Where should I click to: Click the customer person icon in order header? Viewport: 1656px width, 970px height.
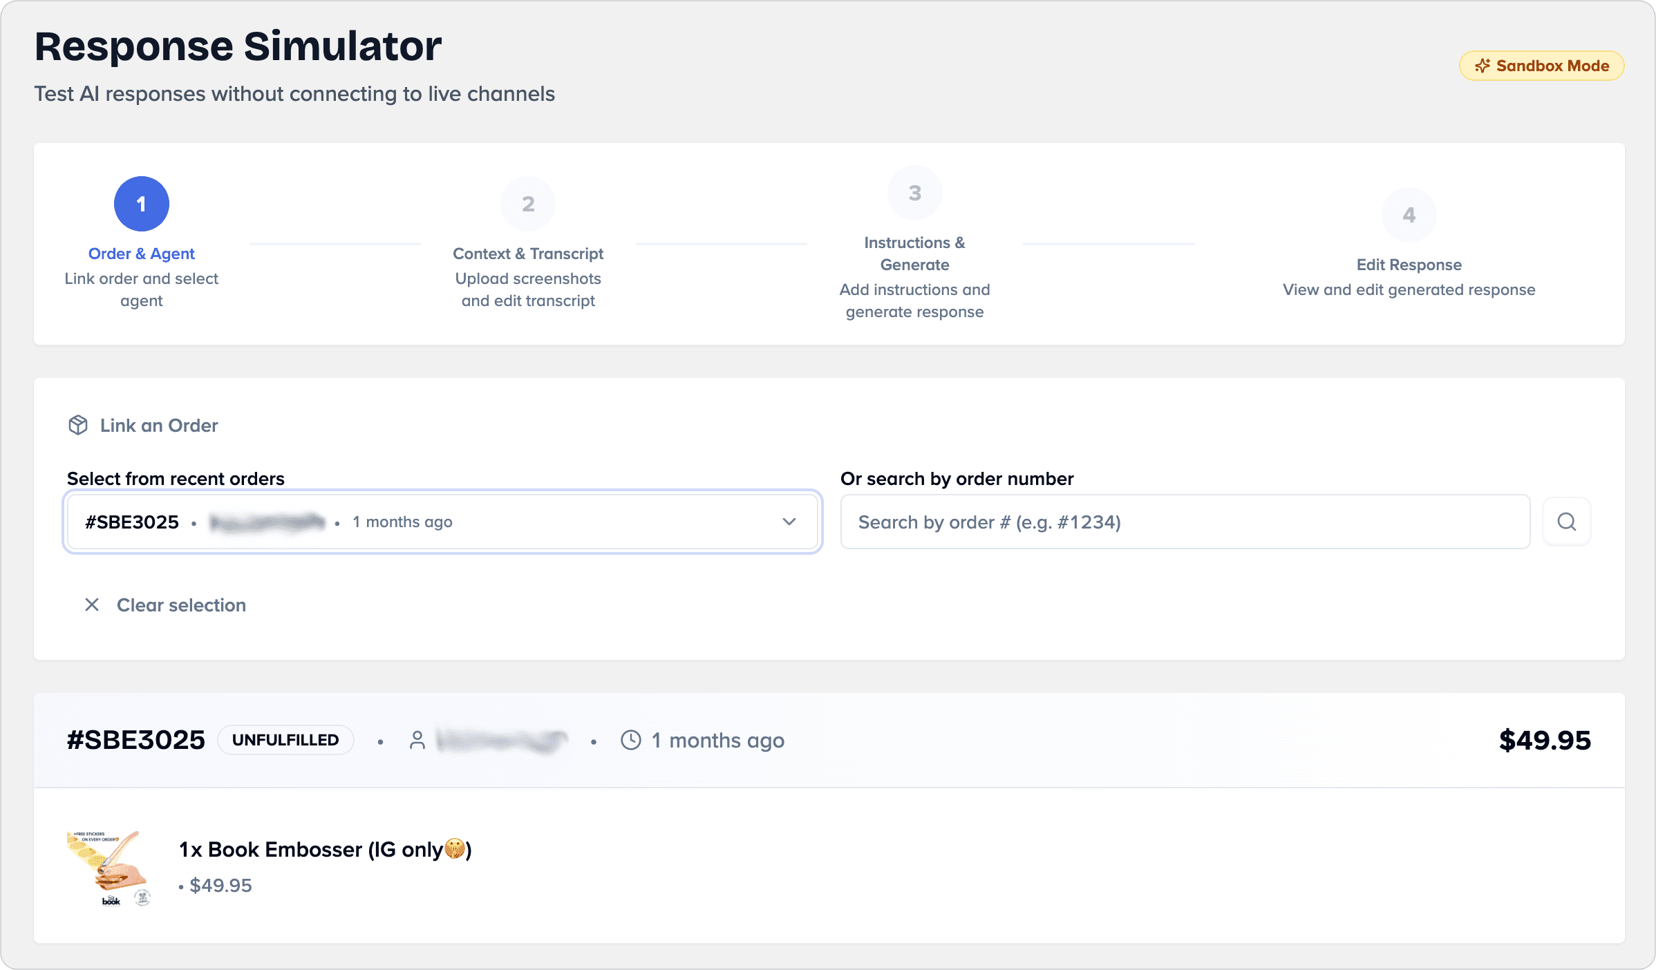point(417,740)
